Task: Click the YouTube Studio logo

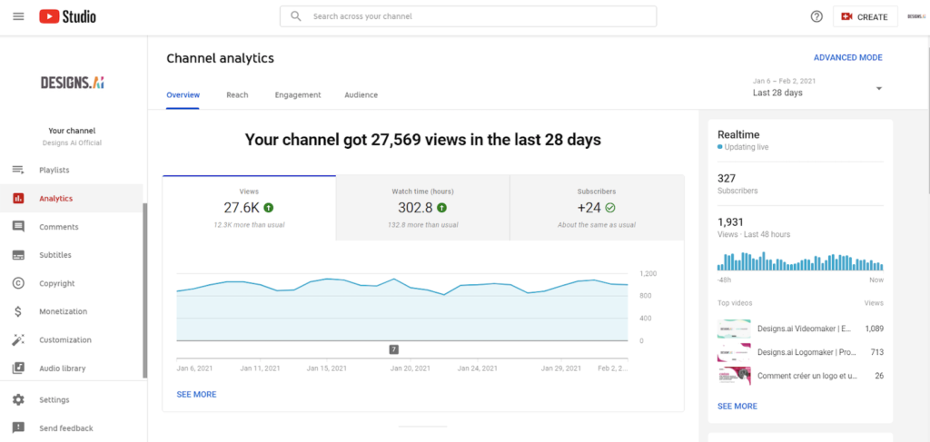Action: (67, 16)
